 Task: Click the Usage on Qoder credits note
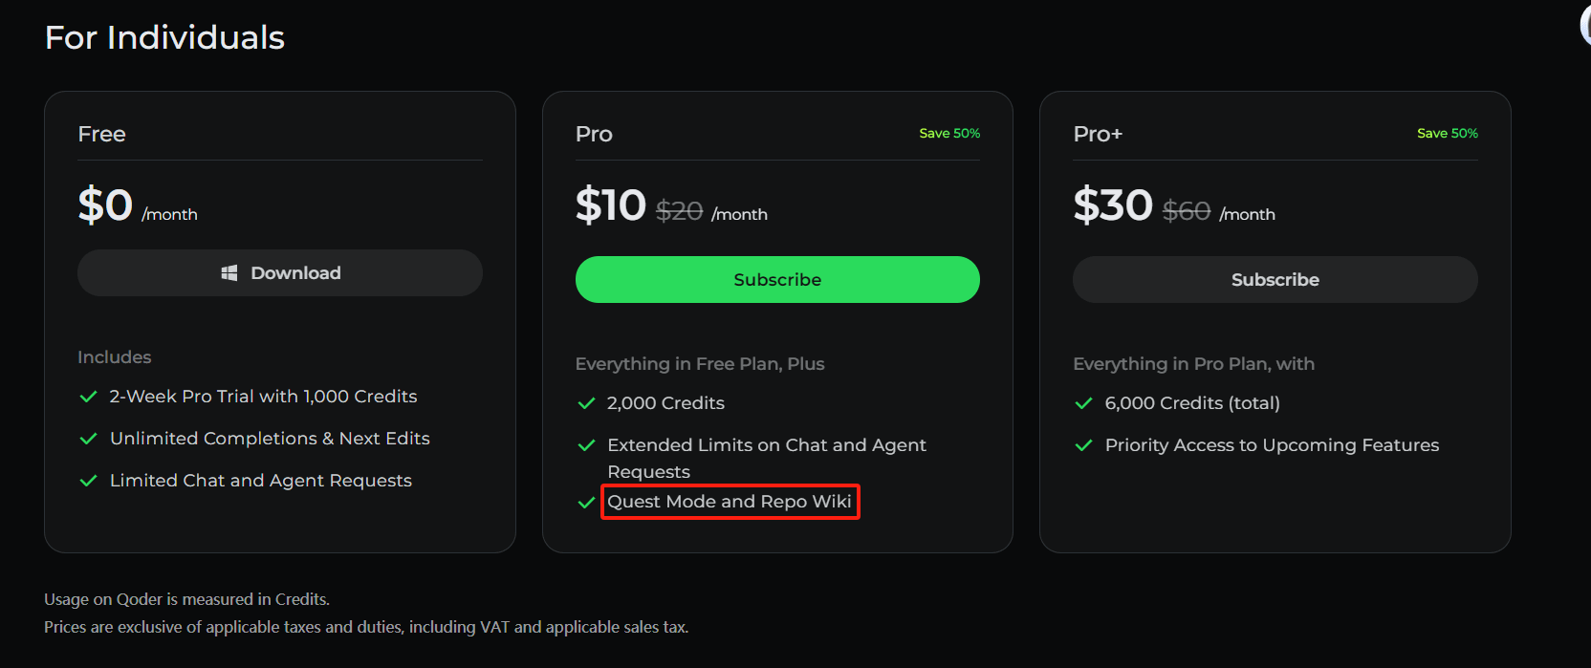point(186,599)
